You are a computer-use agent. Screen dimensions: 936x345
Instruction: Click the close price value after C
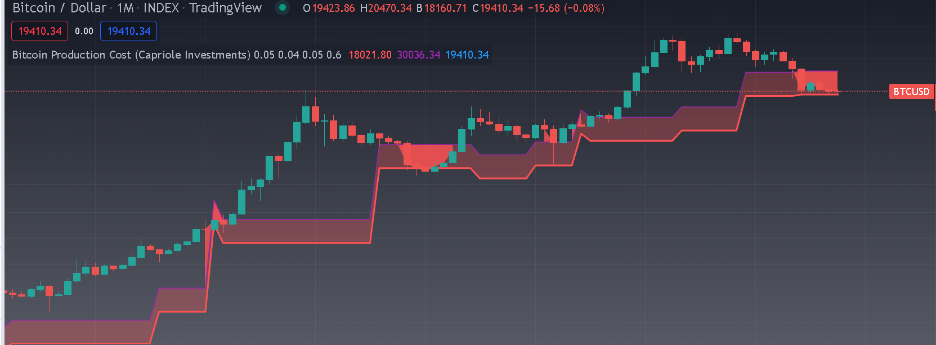[x=501, y=8]
